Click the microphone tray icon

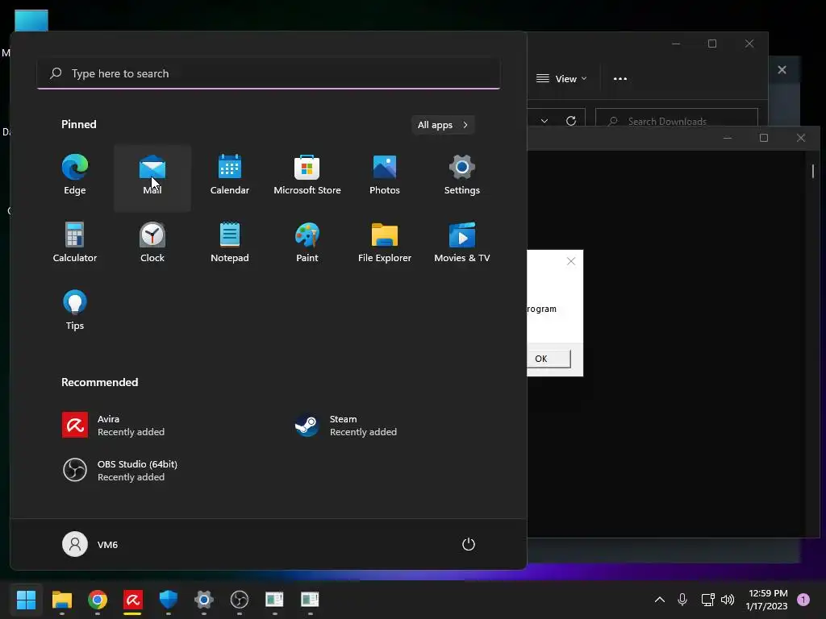tap(682, 600)
